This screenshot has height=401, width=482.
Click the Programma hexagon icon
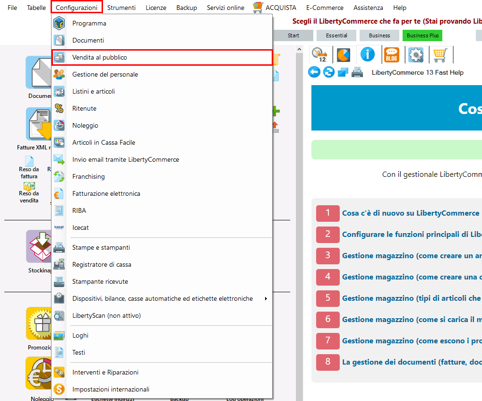(59, 23)
